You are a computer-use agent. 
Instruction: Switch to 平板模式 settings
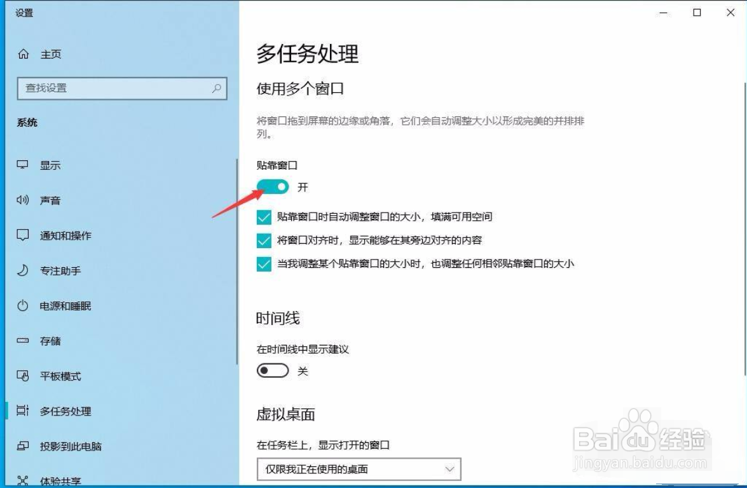pos(60,377)
